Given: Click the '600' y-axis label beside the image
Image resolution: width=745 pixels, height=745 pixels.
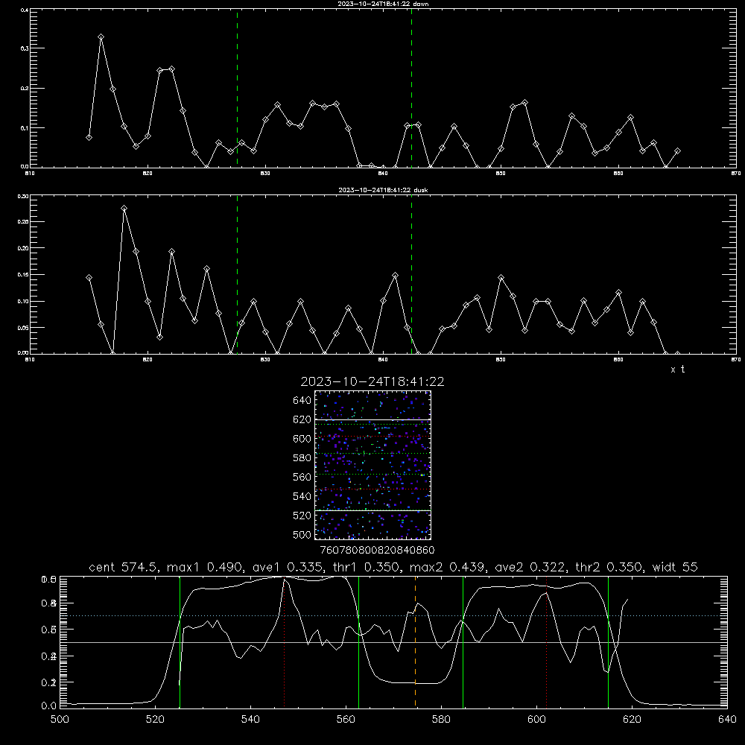Looking at the screenshot, I should point(302,439).
